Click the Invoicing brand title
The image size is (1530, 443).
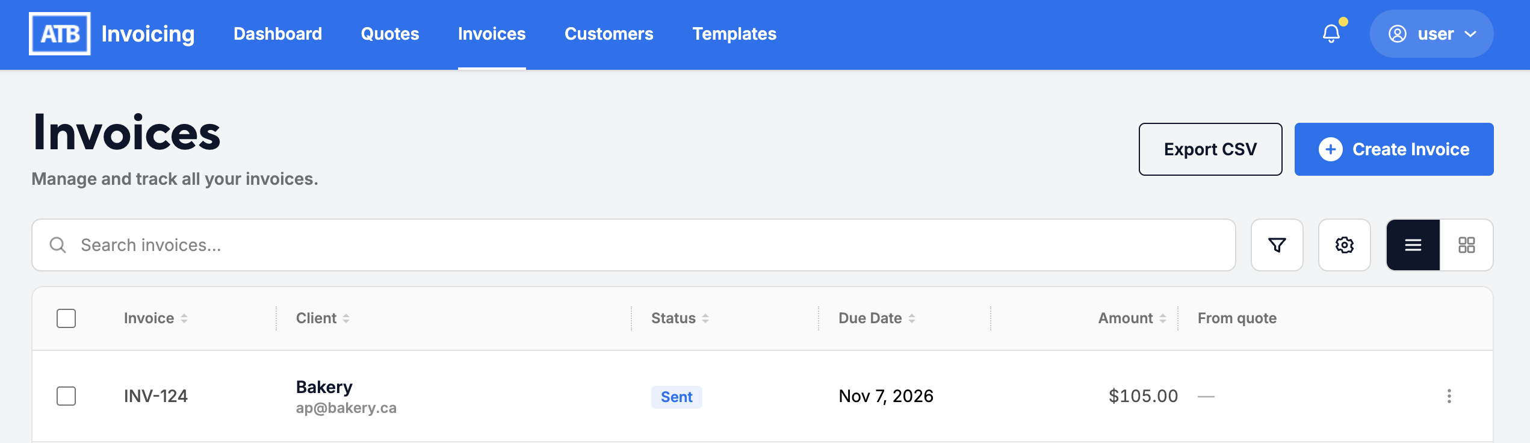pos(148,34)
